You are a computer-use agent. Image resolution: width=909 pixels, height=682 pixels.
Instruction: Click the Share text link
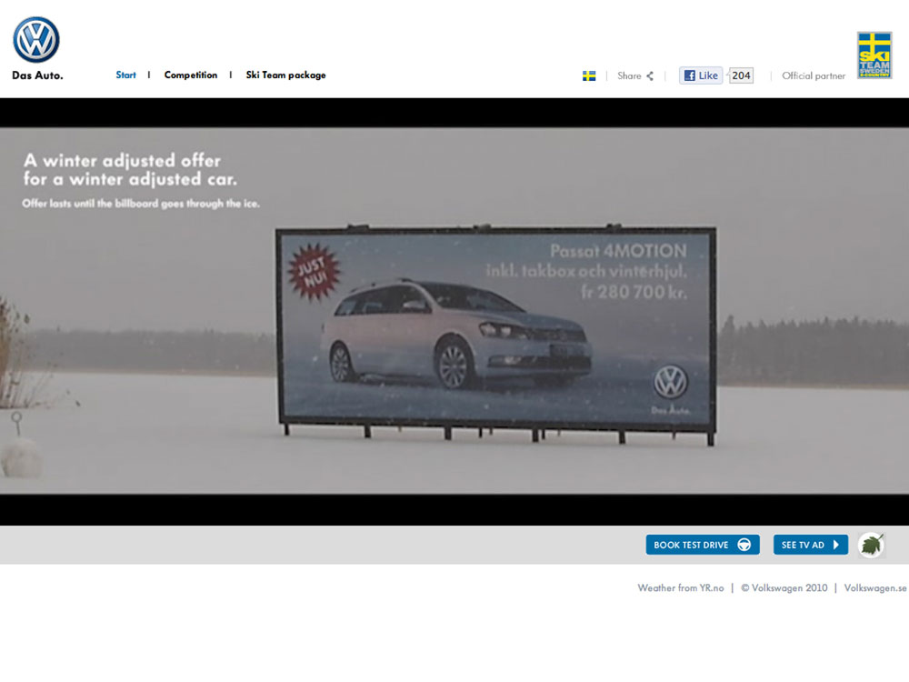pyautogui.click(x=629, y=76)
